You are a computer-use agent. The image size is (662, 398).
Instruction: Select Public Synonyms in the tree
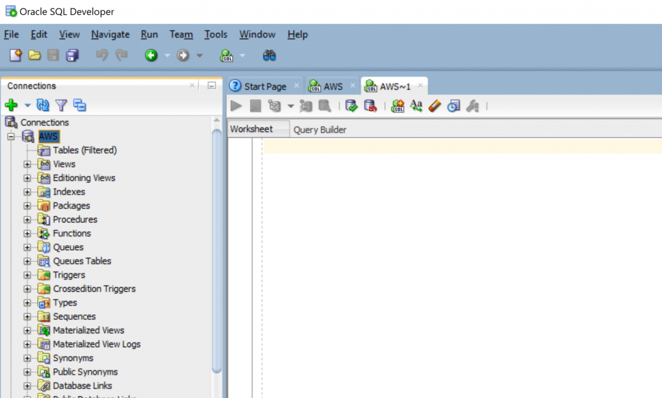(x=85, y=372)
